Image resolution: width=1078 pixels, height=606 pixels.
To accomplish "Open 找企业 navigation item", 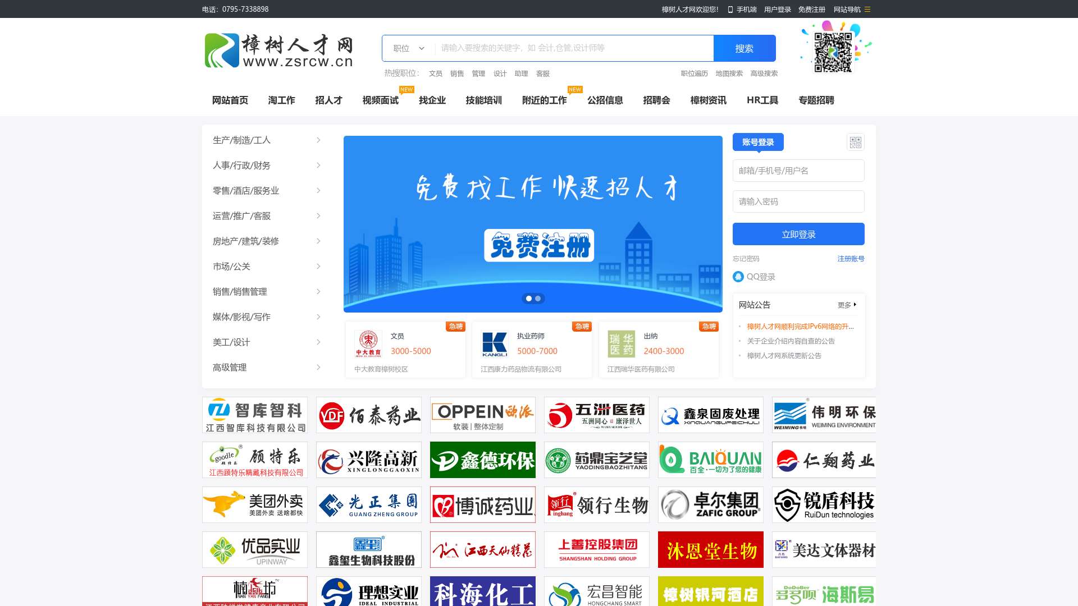I will (x=432, y=100).
